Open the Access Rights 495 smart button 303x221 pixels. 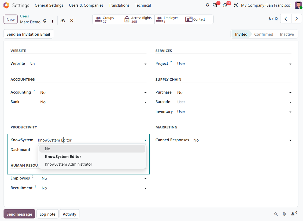[x=138, y=19]
